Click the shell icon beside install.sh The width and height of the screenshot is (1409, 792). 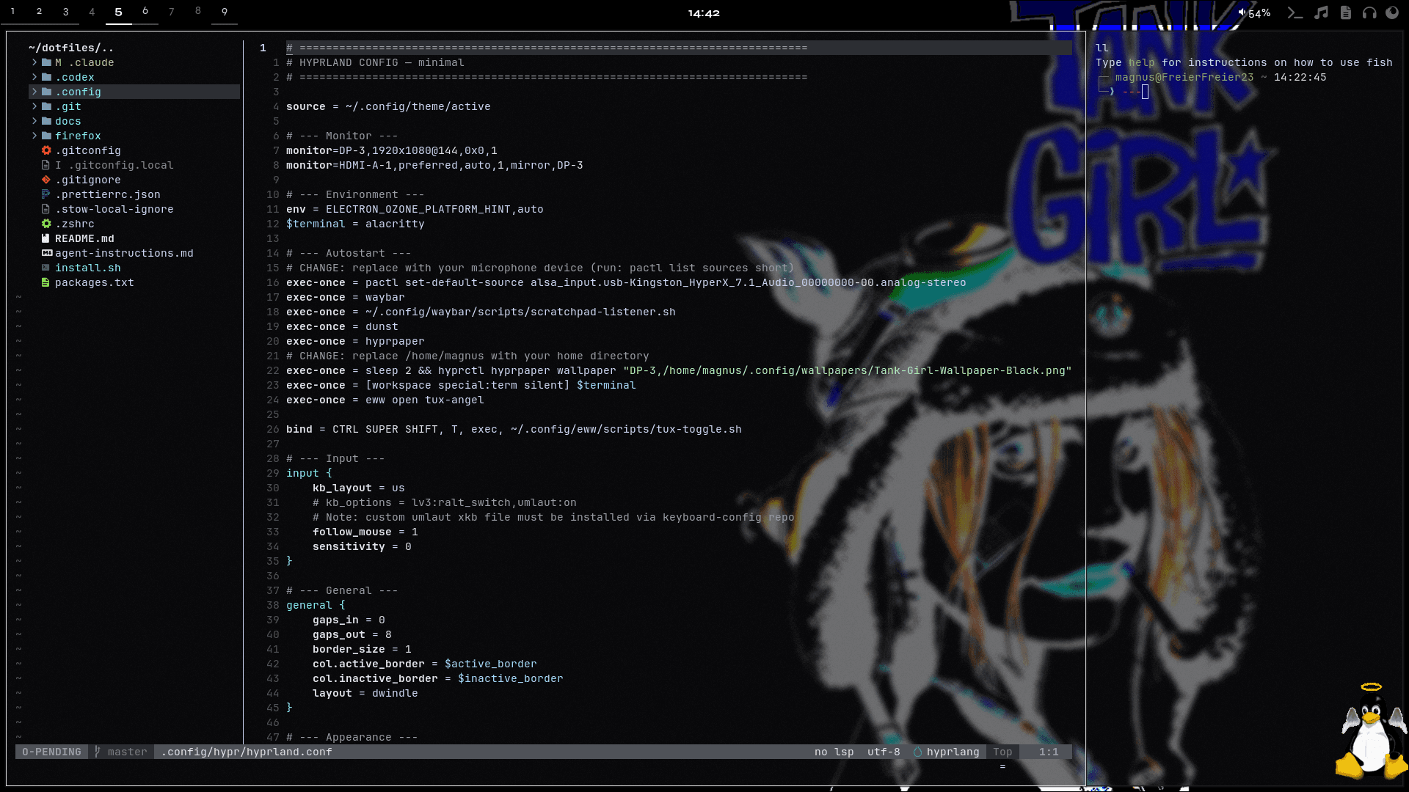point(46,268)
